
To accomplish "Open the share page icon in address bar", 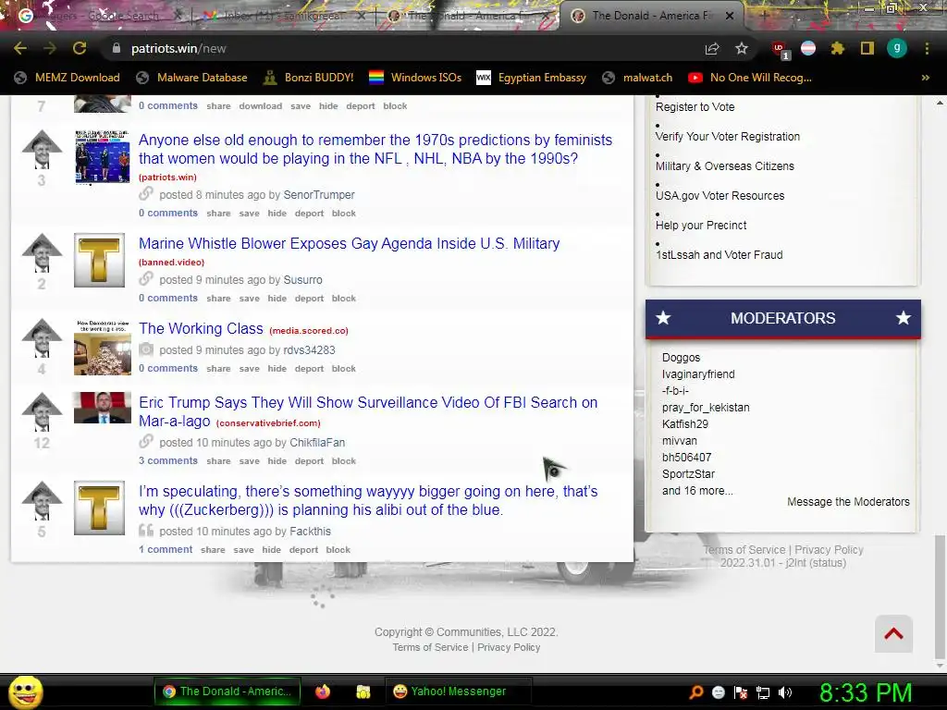I will click(712, 48).
